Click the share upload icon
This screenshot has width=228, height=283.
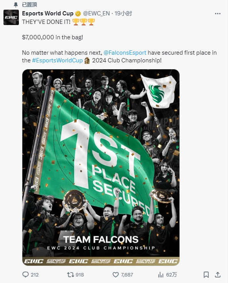click(218, 275)
